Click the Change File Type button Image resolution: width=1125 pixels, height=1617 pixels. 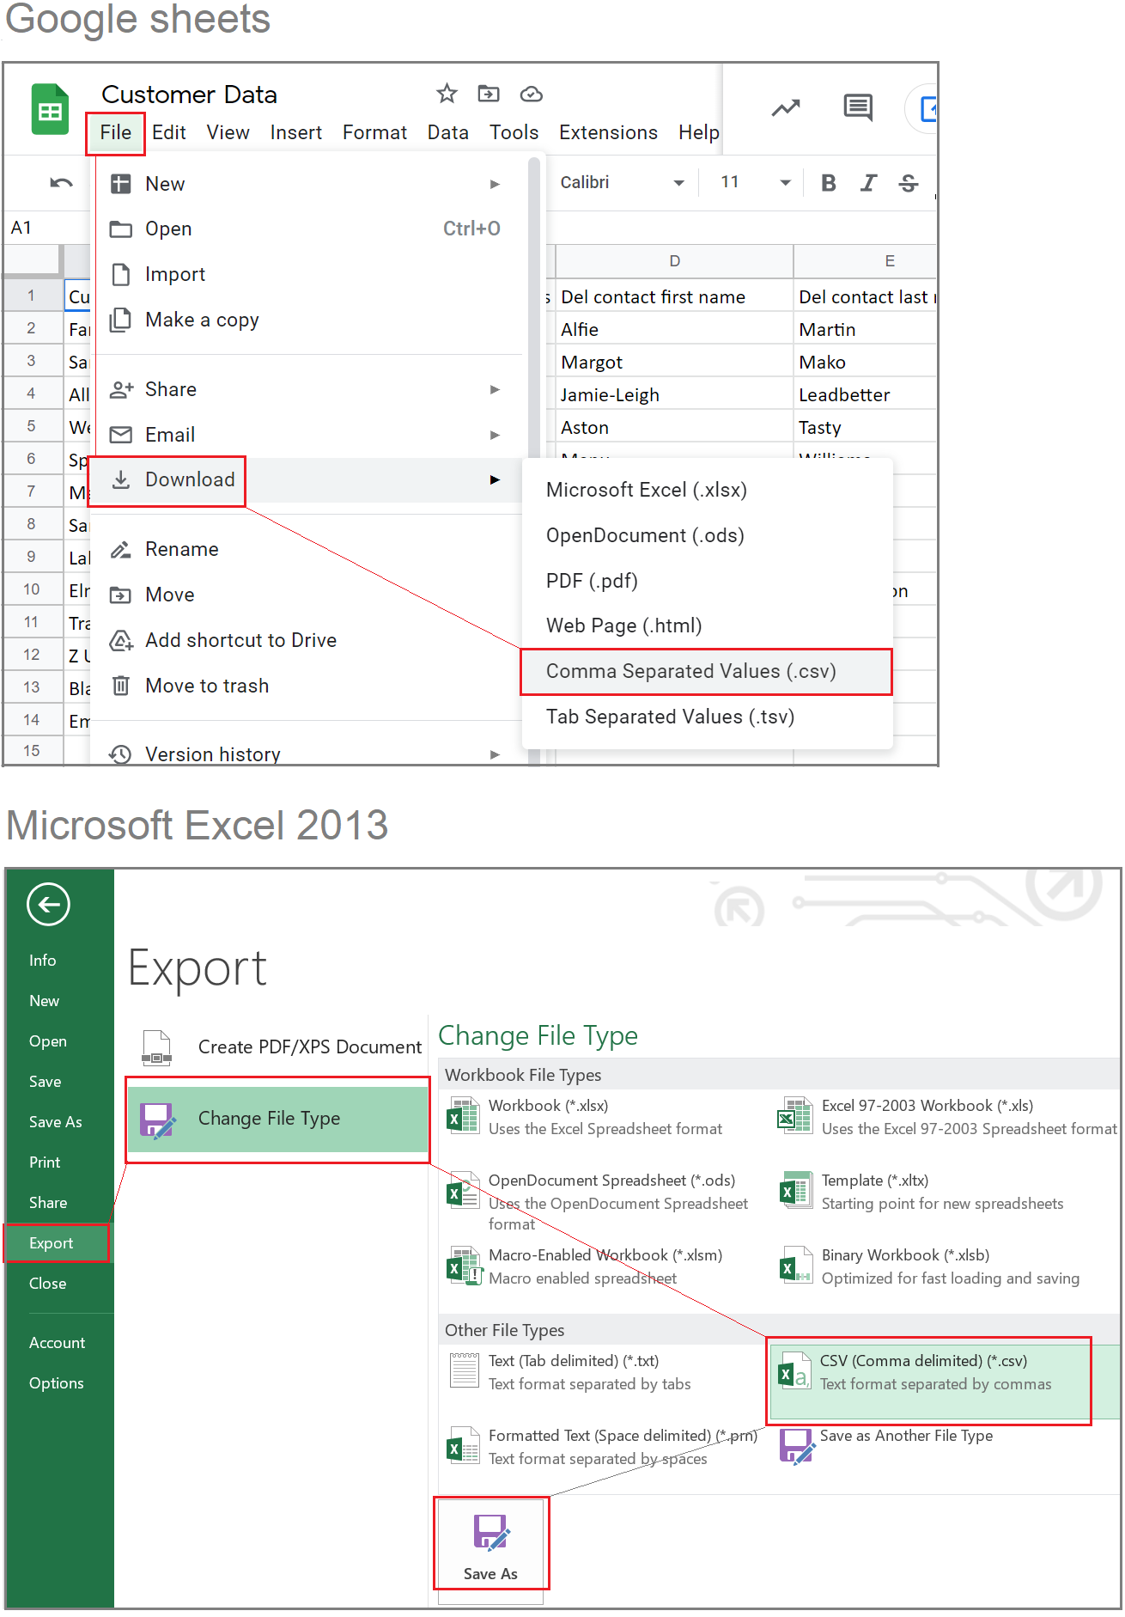[x=277, y=1120]
